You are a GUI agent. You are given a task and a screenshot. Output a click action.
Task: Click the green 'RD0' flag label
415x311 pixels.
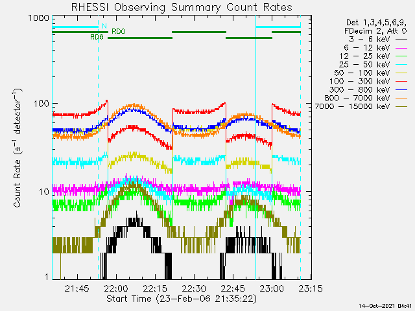click(x=118, y=32)
